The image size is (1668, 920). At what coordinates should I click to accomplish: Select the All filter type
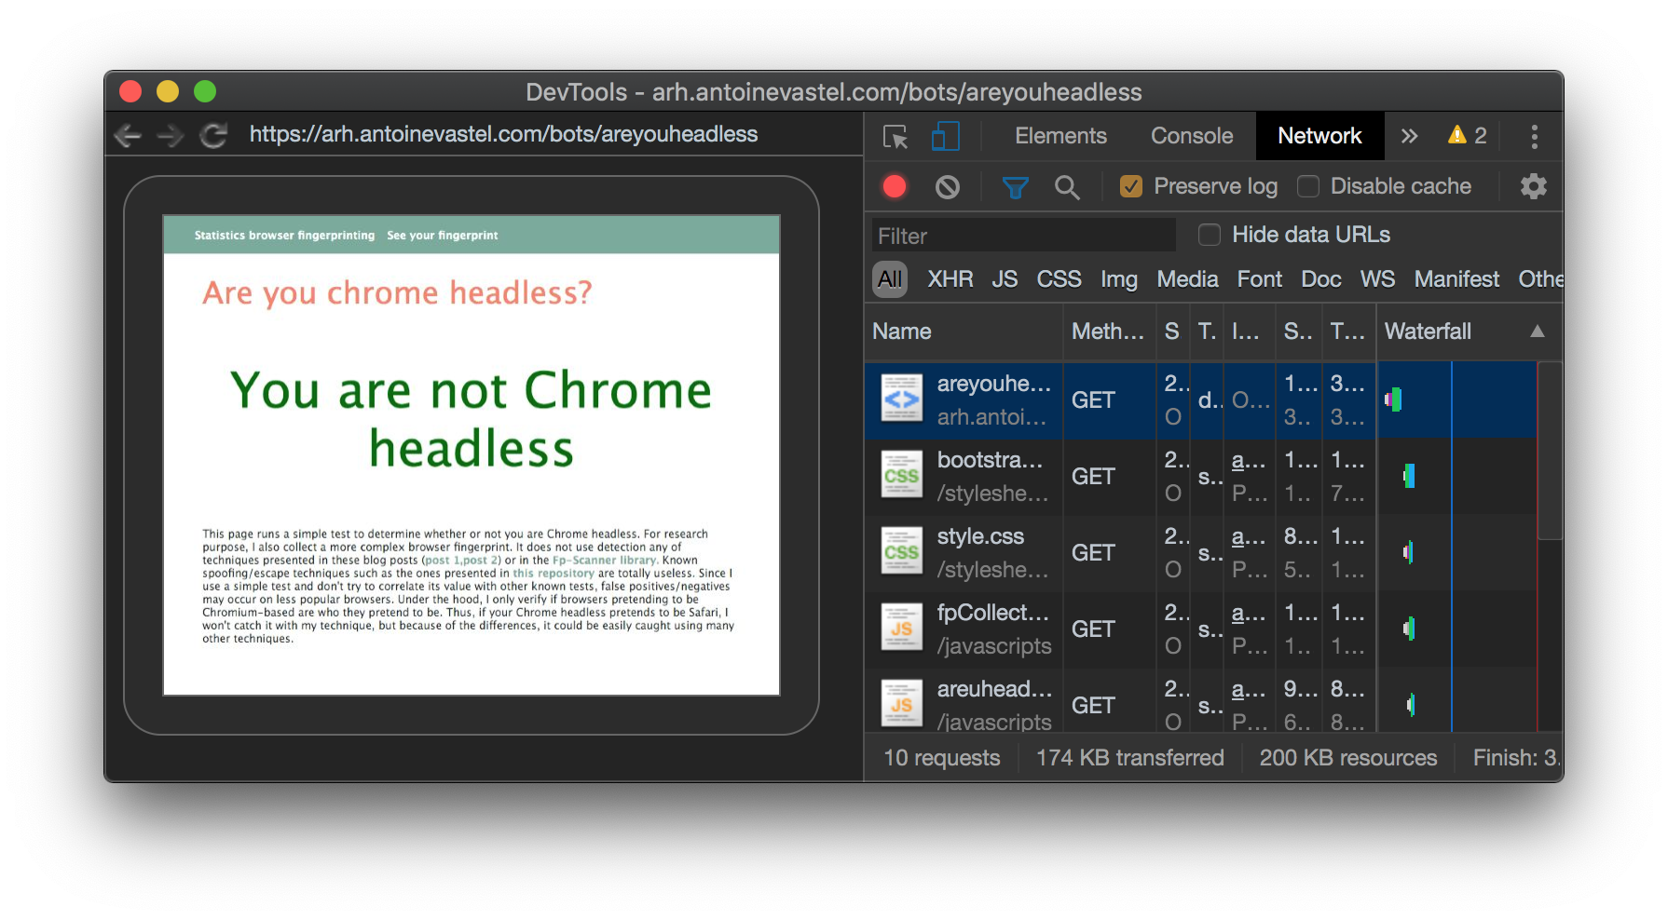coord(890,279)
